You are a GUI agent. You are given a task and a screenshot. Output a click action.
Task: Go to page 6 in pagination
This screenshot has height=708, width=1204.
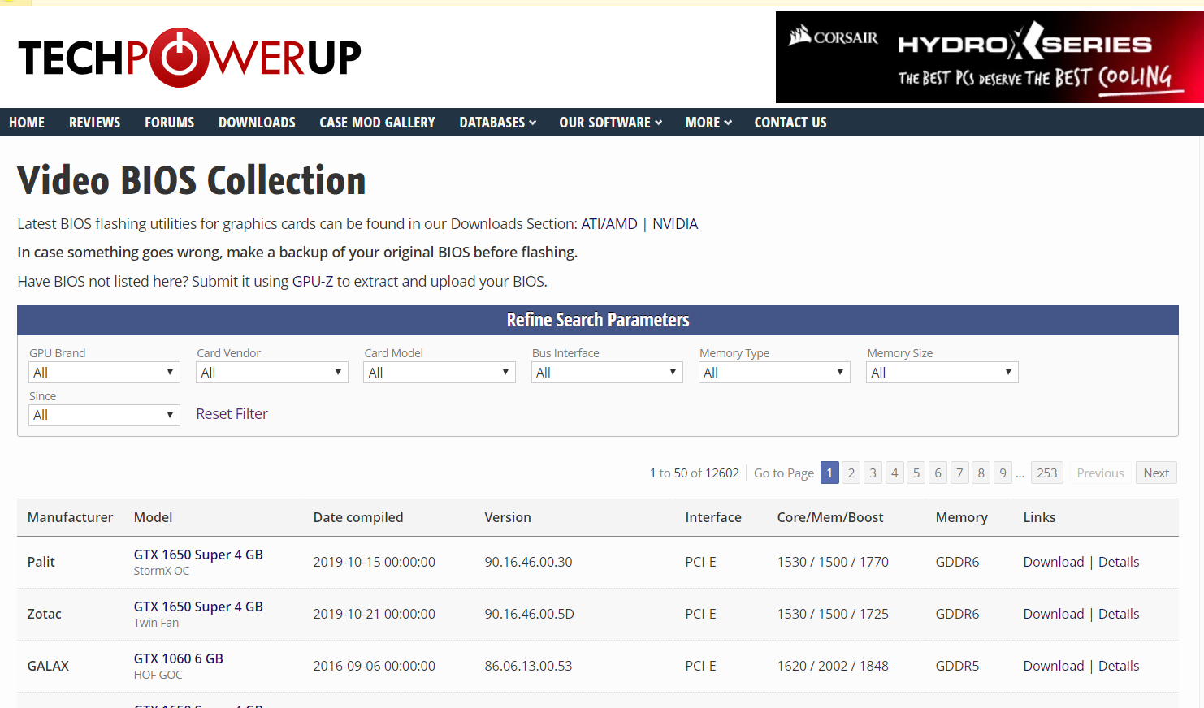[938, 473]
